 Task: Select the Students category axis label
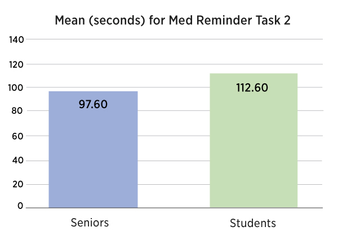[253, 223]
